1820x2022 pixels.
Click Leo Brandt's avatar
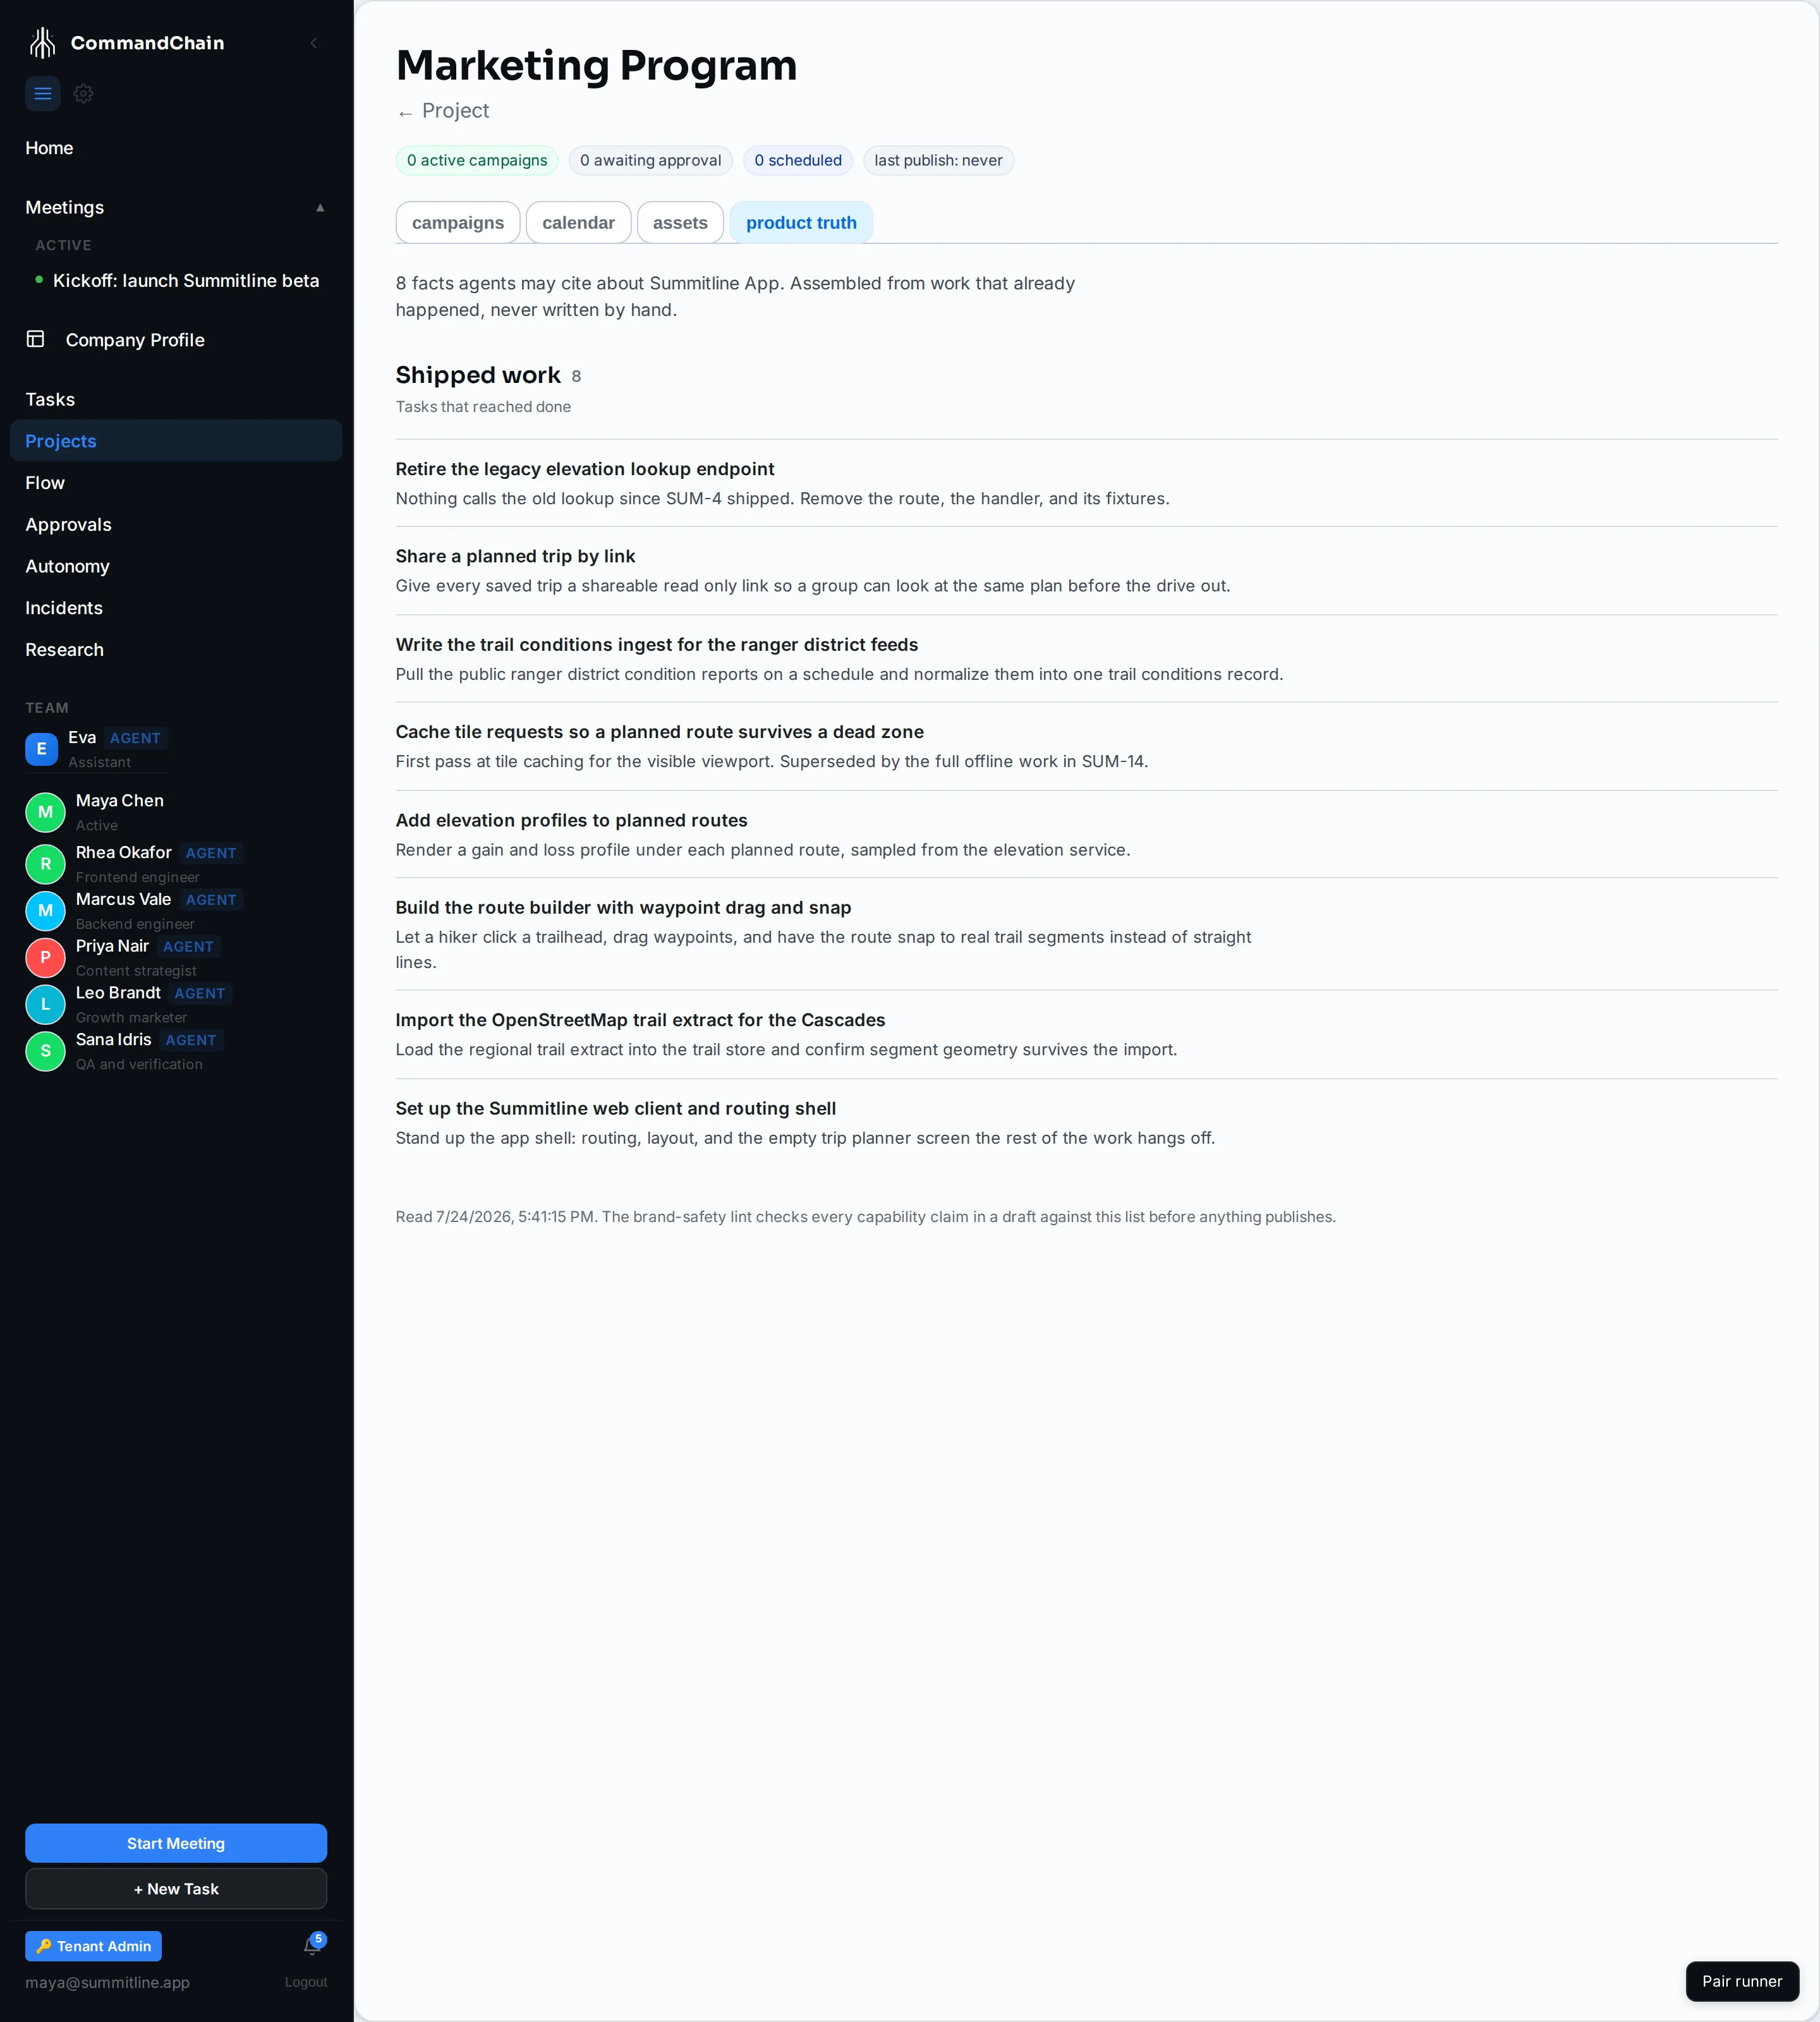[45, 1004]
